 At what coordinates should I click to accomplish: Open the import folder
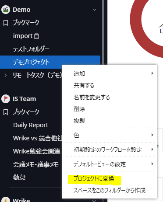[x=23, y=36]
